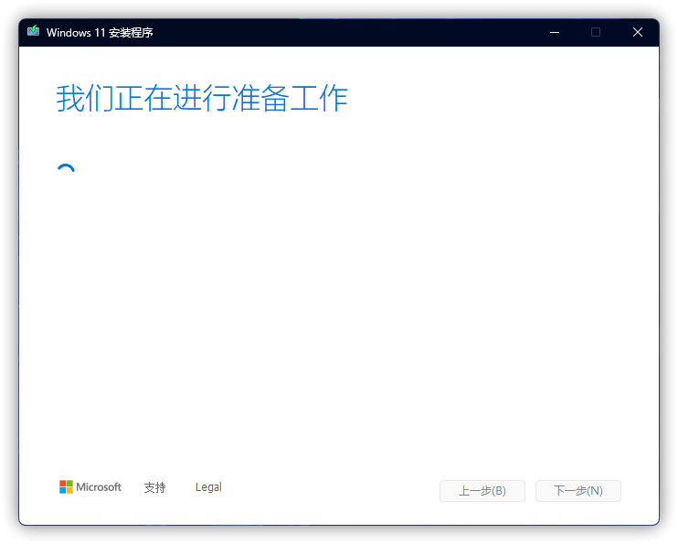Close the Windows 11 安装程序 window

638,32
